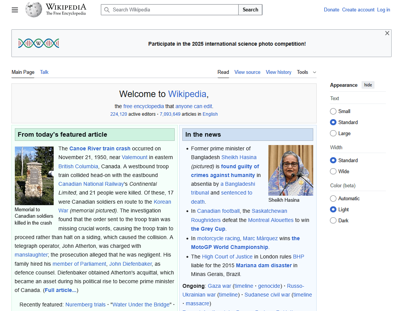
Task: Click the 7,093,649 articles count
Action: point(170,114)
